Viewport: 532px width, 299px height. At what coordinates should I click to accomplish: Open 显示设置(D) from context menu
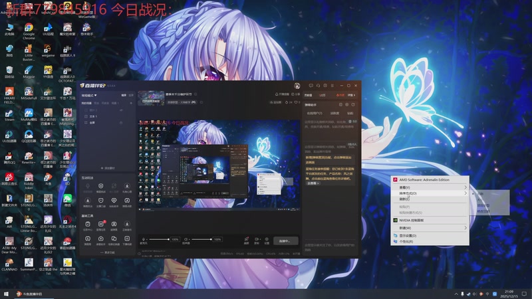point(430,236)
